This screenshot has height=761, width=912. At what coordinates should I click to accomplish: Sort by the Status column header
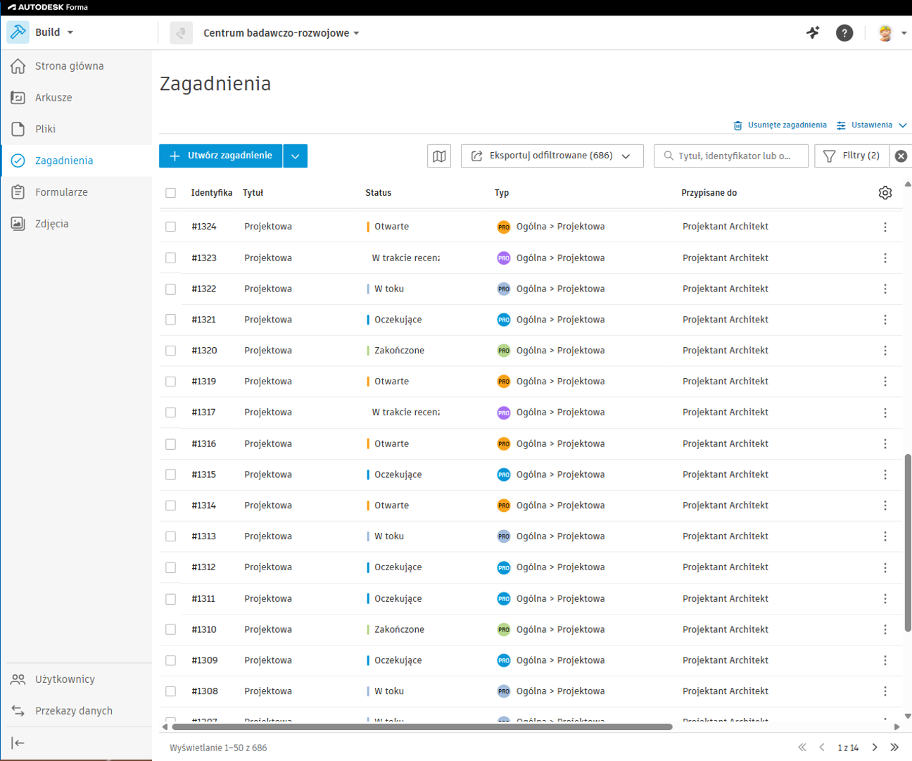tap(379, 193)
